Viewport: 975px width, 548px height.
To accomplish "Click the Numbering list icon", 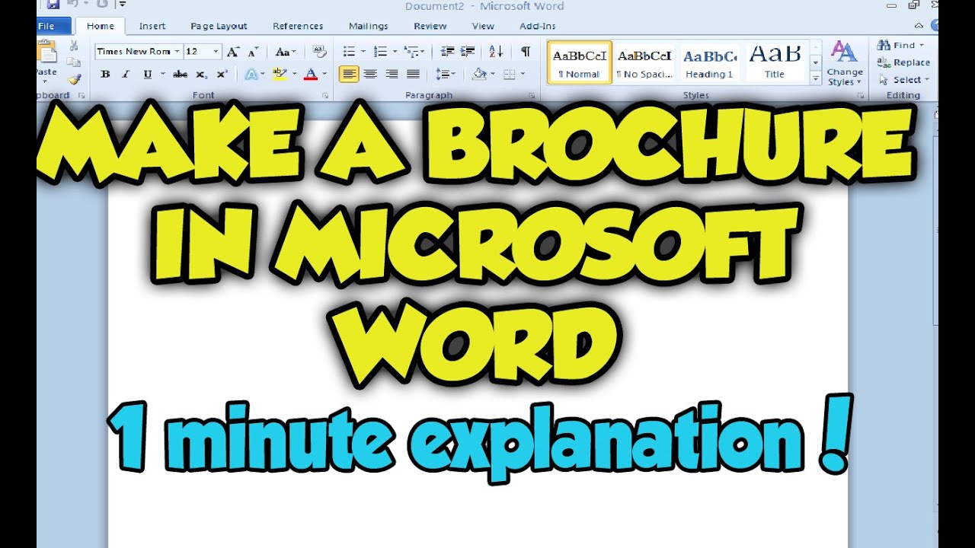I will pyautogui.click(x=379, y=52).
